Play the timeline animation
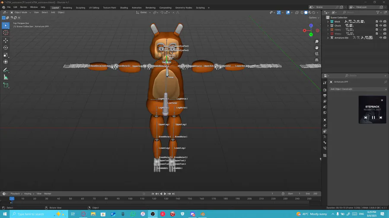 [165, 194]
